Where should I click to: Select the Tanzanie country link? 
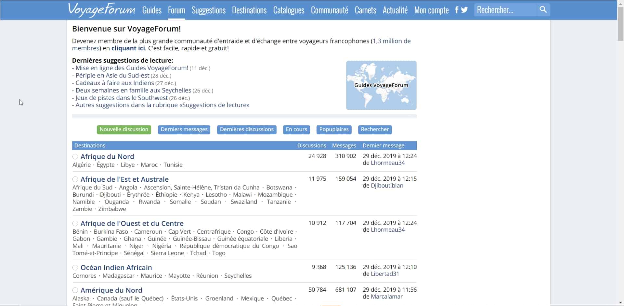279,202
